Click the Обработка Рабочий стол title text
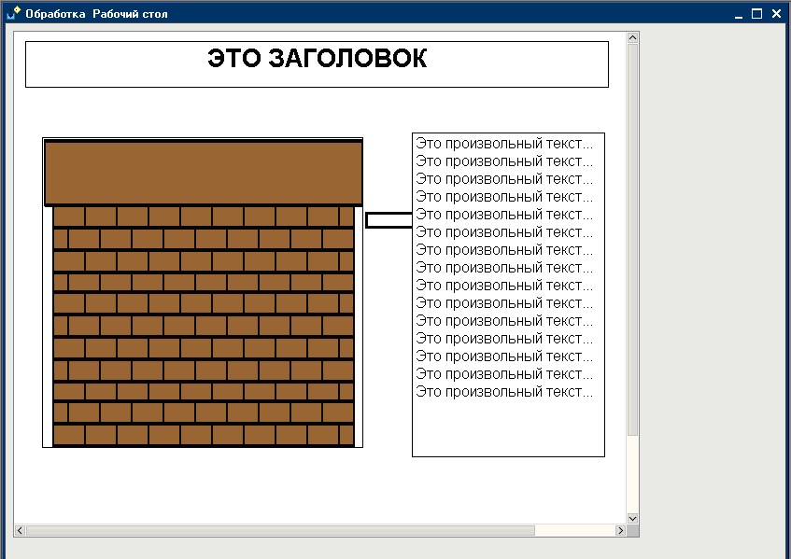791x559 pixels. [97, 14]
